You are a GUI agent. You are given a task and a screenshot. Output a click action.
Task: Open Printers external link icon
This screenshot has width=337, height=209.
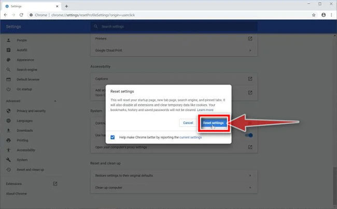[250, 39]
